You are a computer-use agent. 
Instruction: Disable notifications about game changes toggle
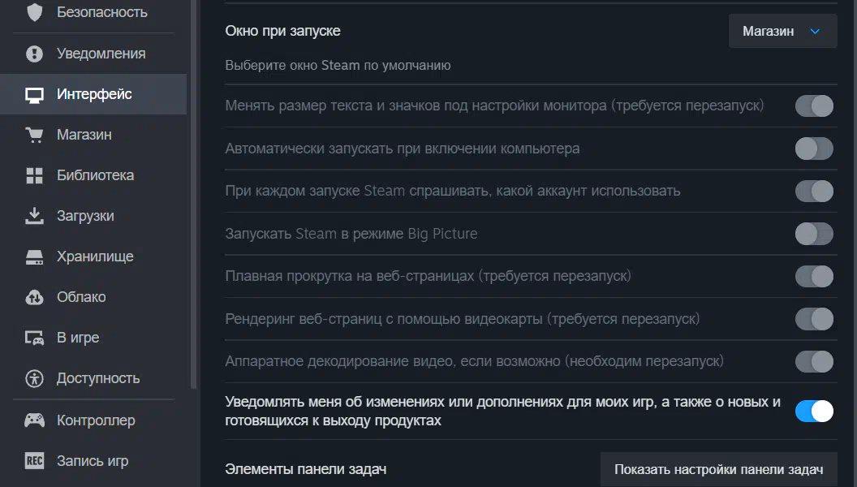pos(814,411)
